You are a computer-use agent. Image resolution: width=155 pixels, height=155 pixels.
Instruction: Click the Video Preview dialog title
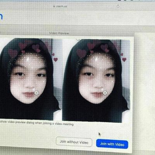59,33
